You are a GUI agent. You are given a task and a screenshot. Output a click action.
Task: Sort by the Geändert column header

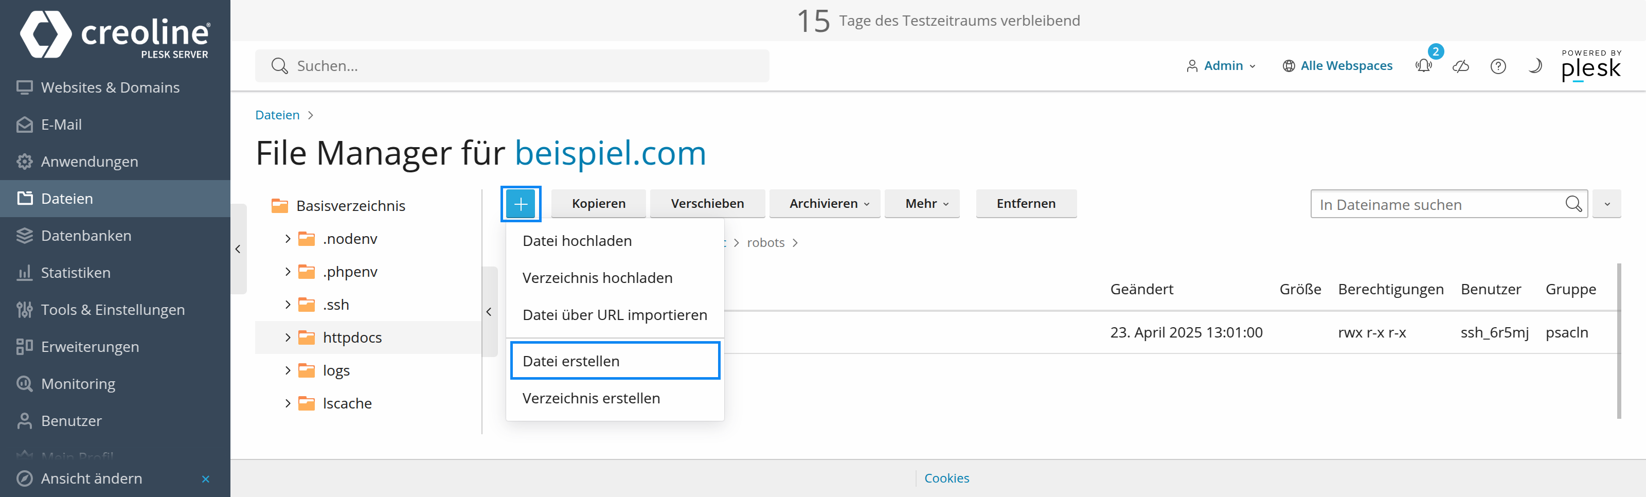(x=1141, y=289)
